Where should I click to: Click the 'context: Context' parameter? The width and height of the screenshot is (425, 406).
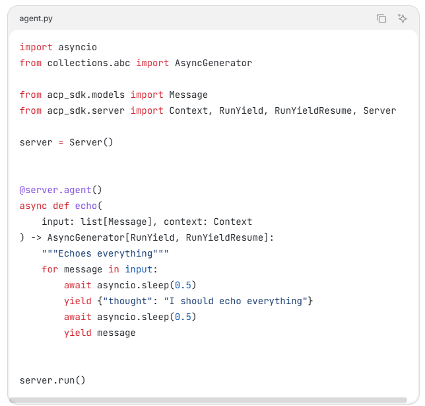208,222
